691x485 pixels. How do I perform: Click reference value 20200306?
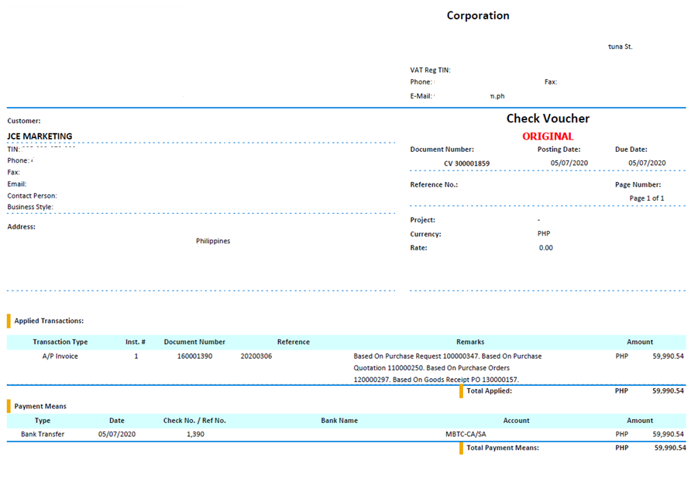[256, 356]
